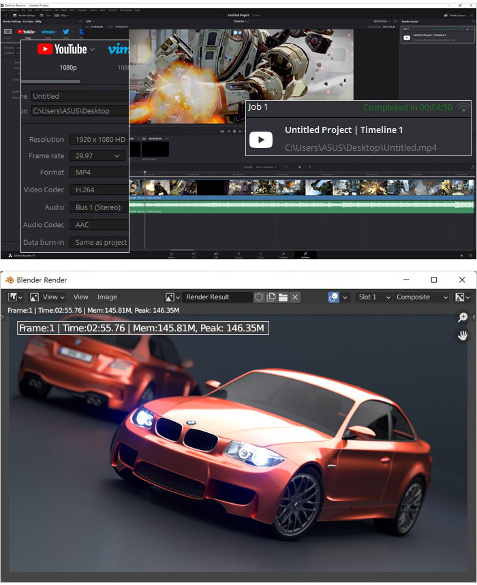Click the open image folder icon

coord(283,297)
